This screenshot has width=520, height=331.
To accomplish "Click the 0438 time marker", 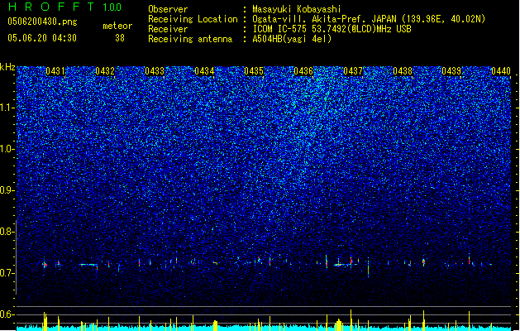I will [403, 71].
